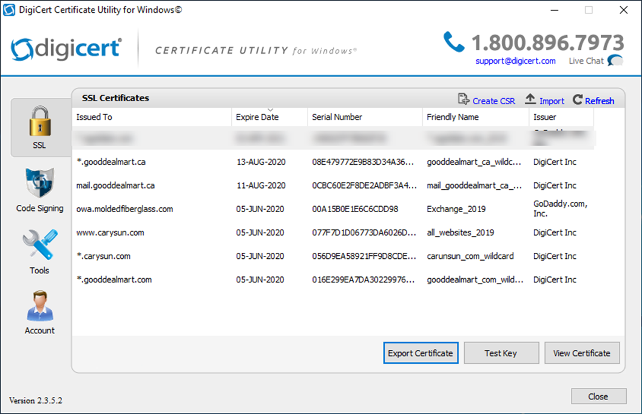The height and width of the screenshot is (414, 642).
Task: Click serial number 00A15B0E1E6C6CDD98
Action: click(x=355, y=209)
